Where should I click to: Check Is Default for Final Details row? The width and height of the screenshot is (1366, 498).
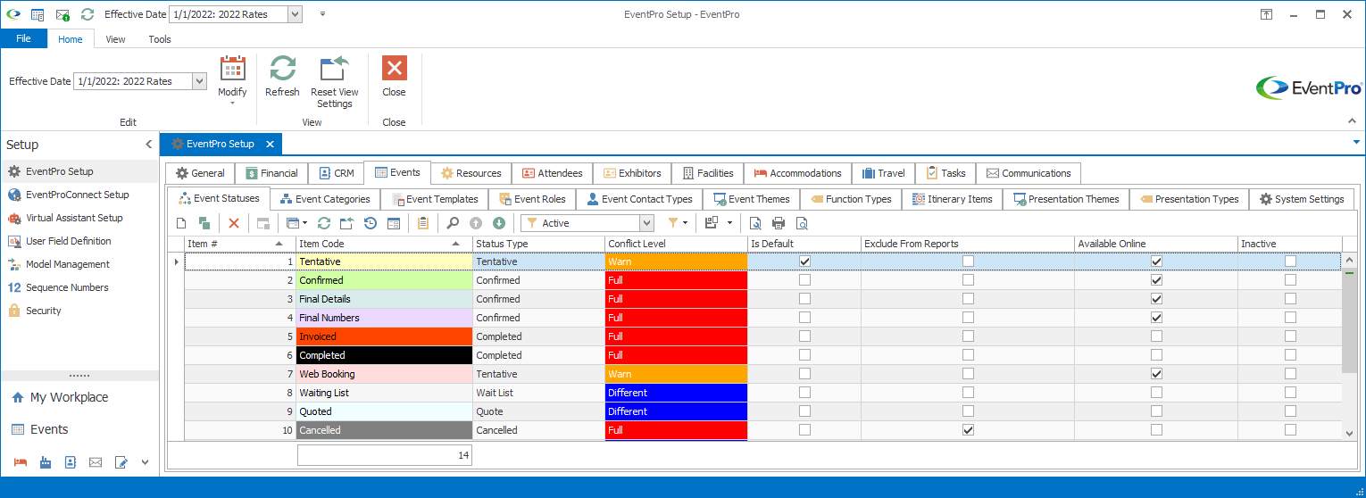804,299
